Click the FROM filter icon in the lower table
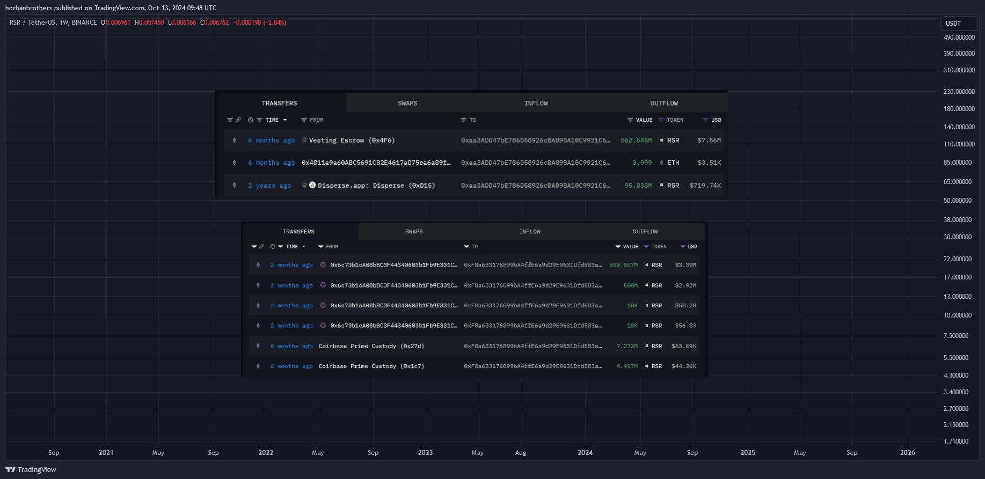Viewport: 985px width, 479px height. [320, 247]
